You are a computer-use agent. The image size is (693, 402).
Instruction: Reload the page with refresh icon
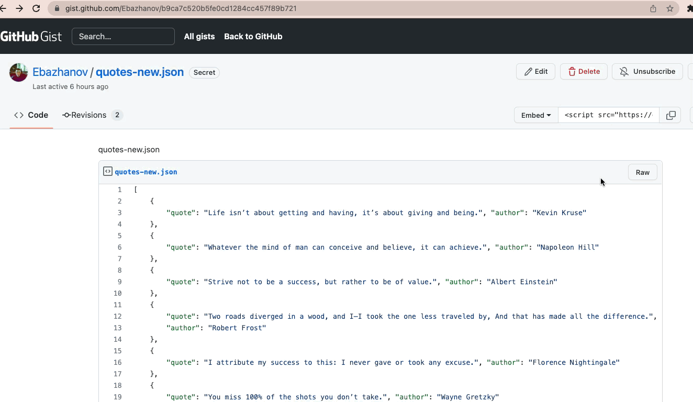(x=36, y=8)
